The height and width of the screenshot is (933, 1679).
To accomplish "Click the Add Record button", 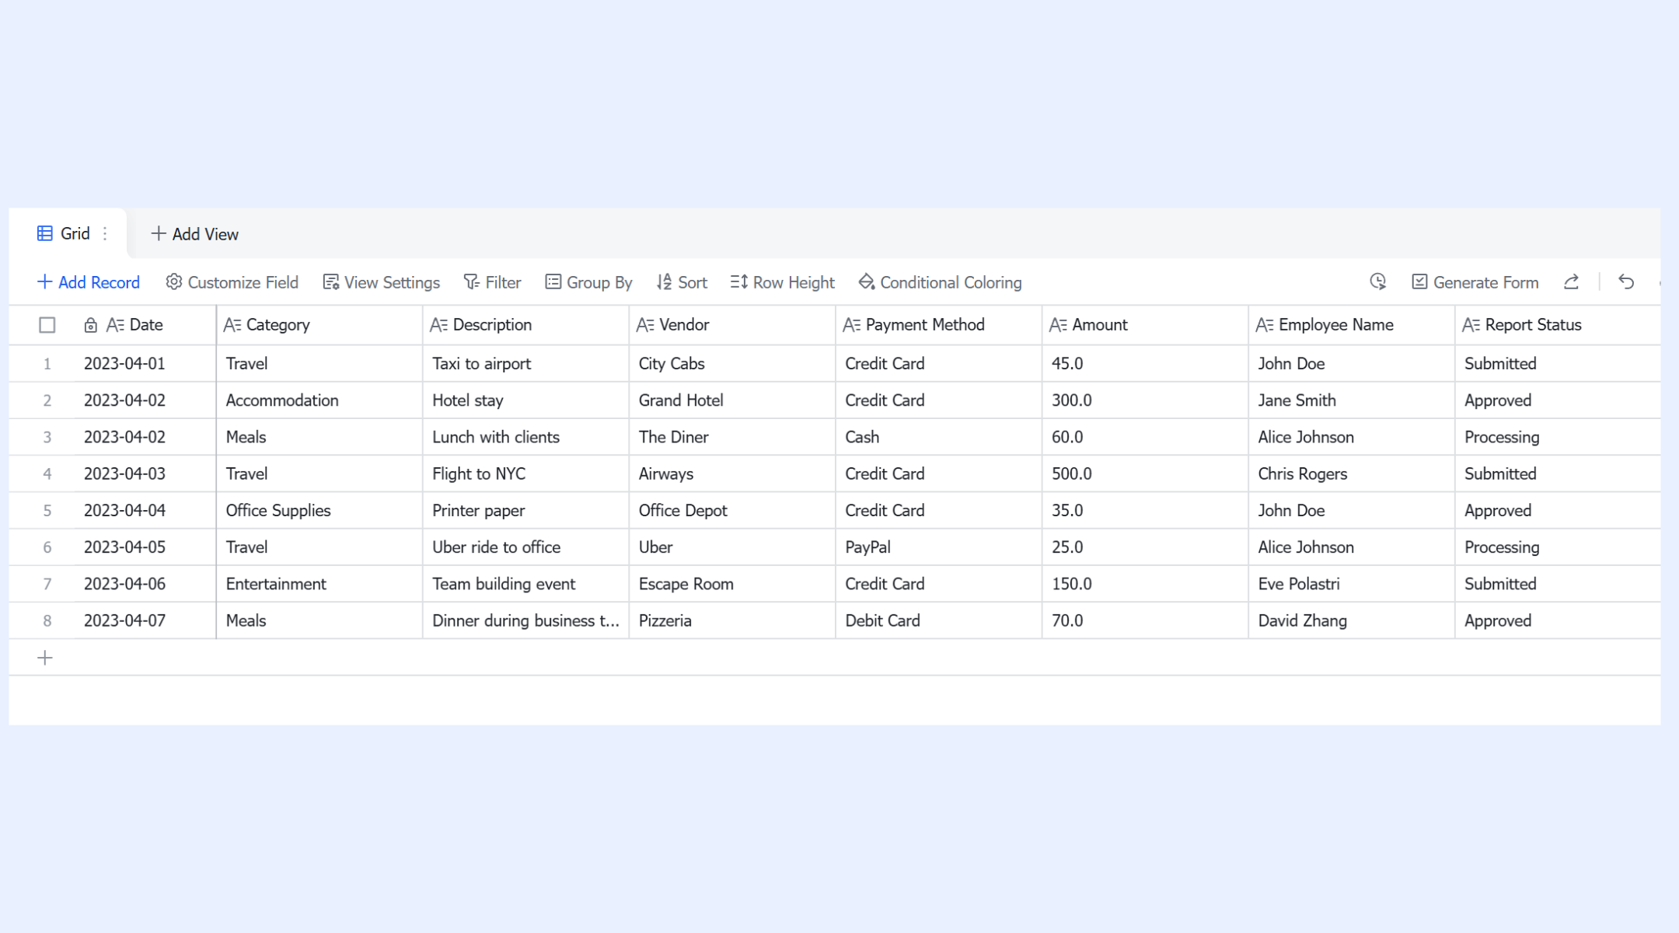I will click(88, 282).
